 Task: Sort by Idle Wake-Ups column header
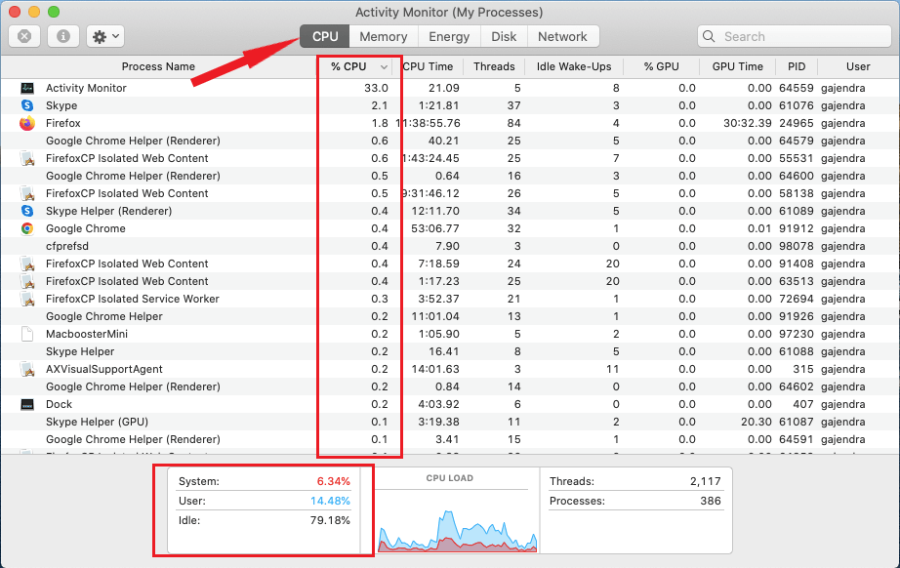click(x=574, y=66)
